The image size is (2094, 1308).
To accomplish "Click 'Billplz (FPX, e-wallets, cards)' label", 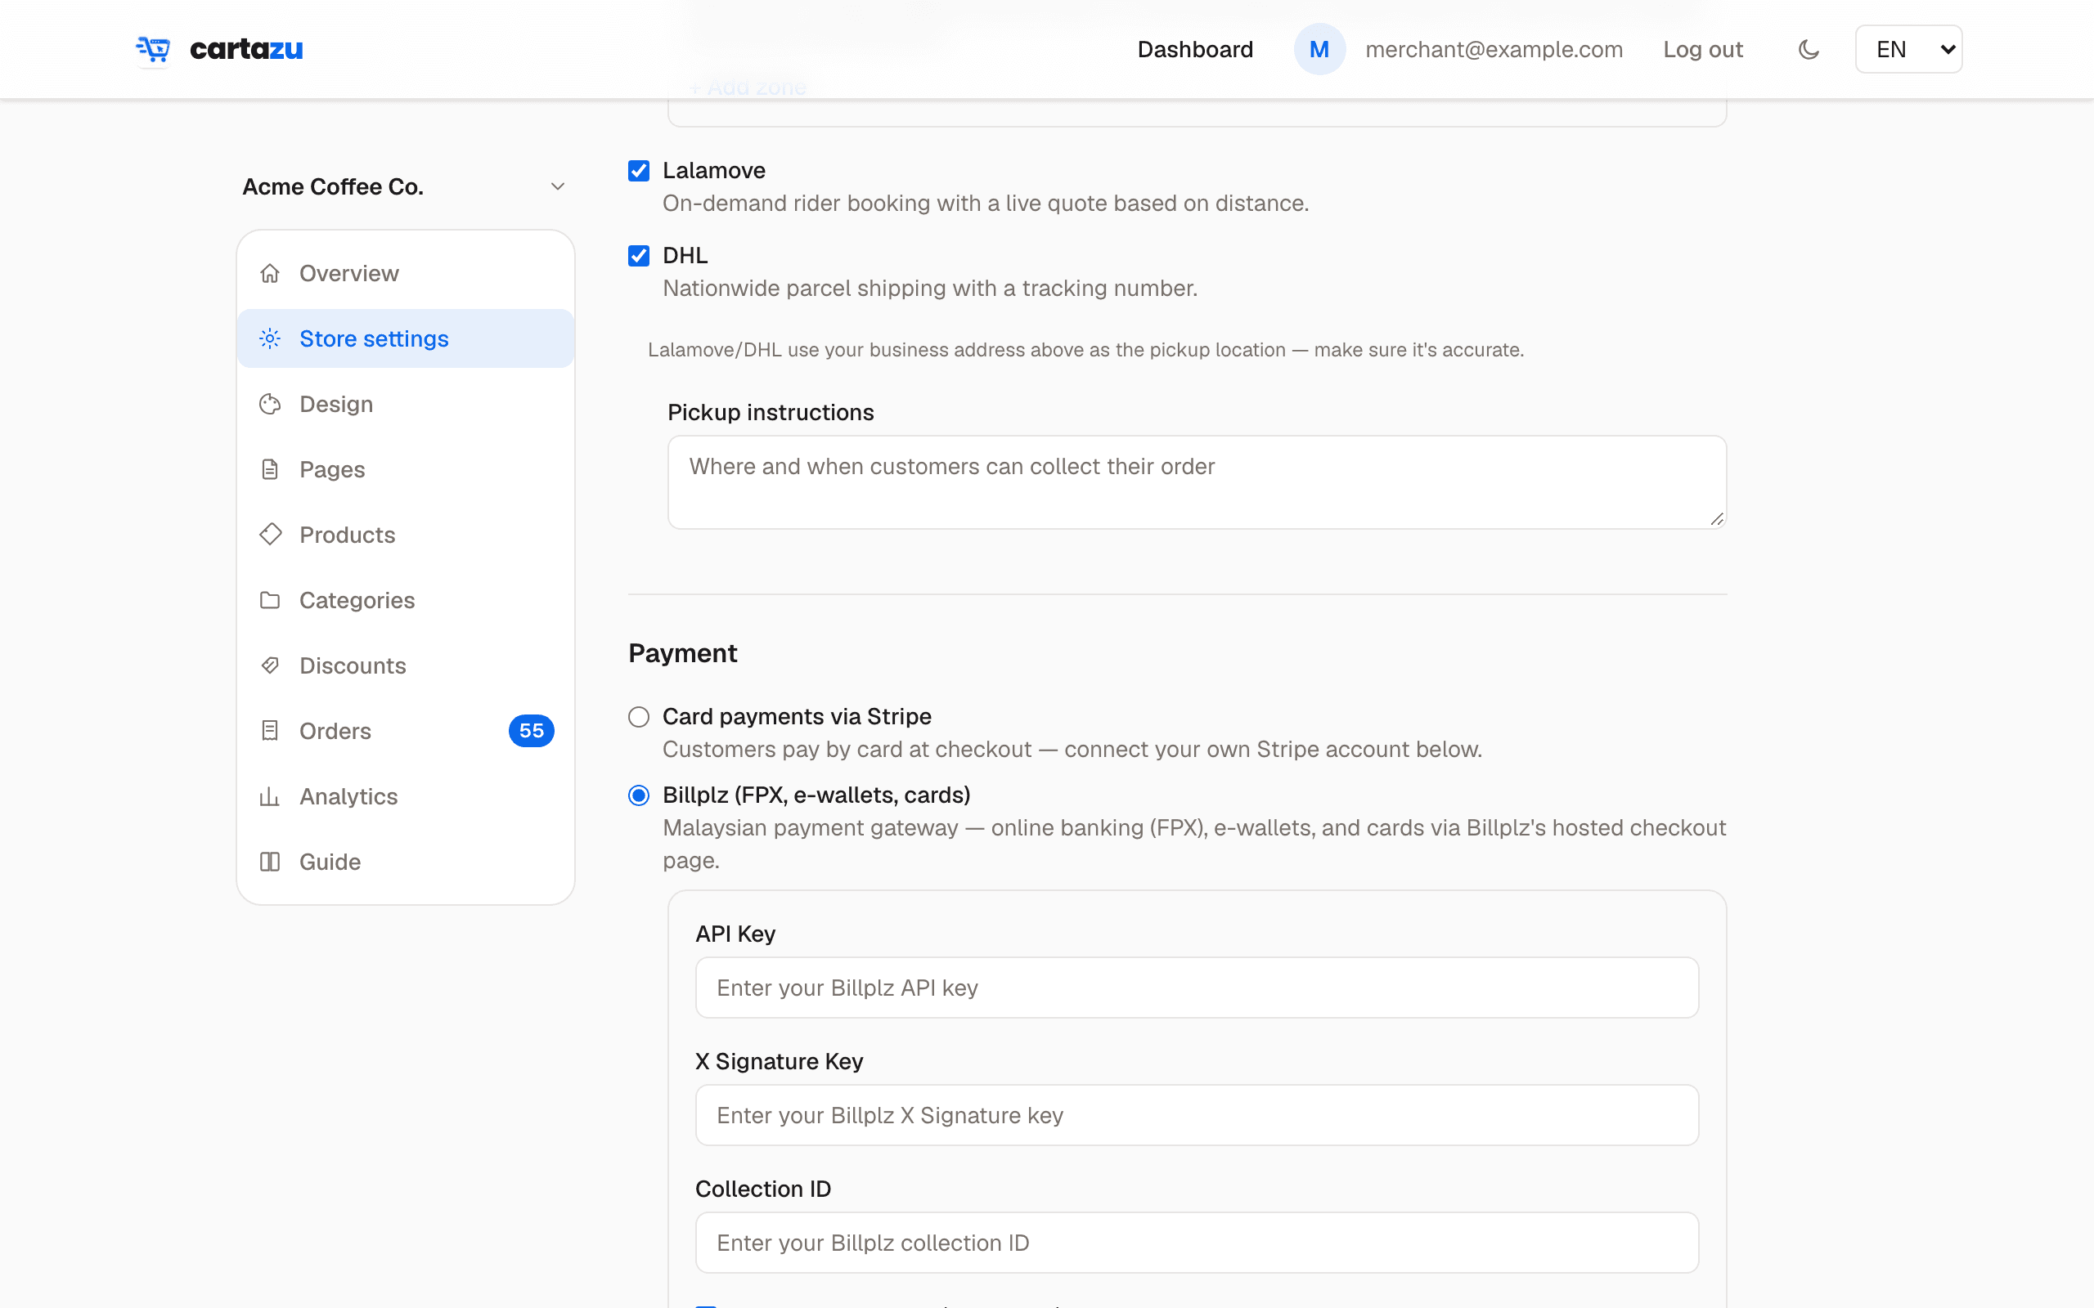I will click(817, 795).
